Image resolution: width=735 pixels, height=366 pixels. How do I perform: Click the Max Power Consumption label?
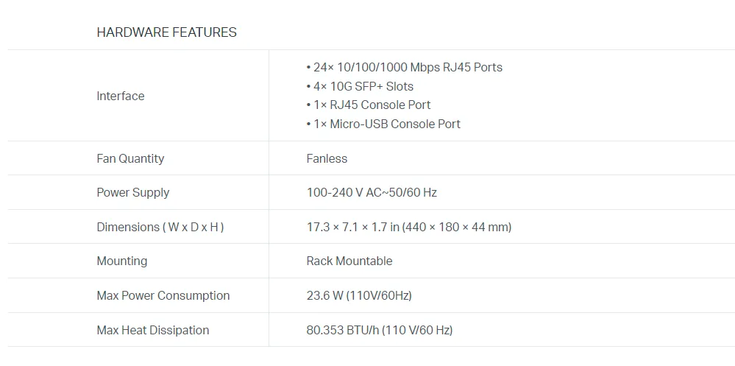pos(163,295)
